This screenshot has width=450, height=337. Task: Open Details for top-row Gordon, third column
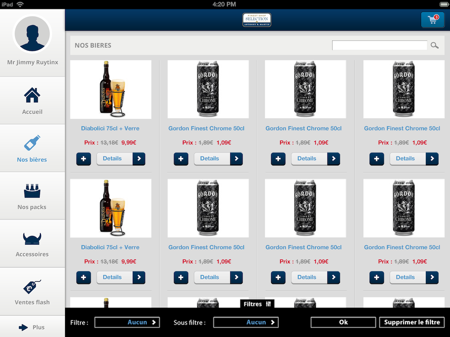(316, 159)
